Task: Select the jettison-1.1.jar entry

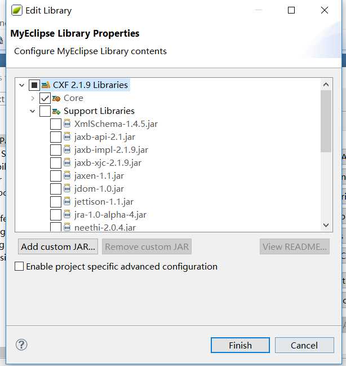Action: [104, 202]
